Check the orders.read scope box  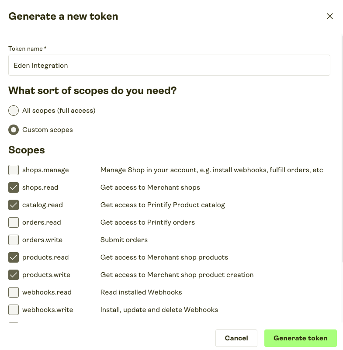pyautogui.click(x=14, y=222)
